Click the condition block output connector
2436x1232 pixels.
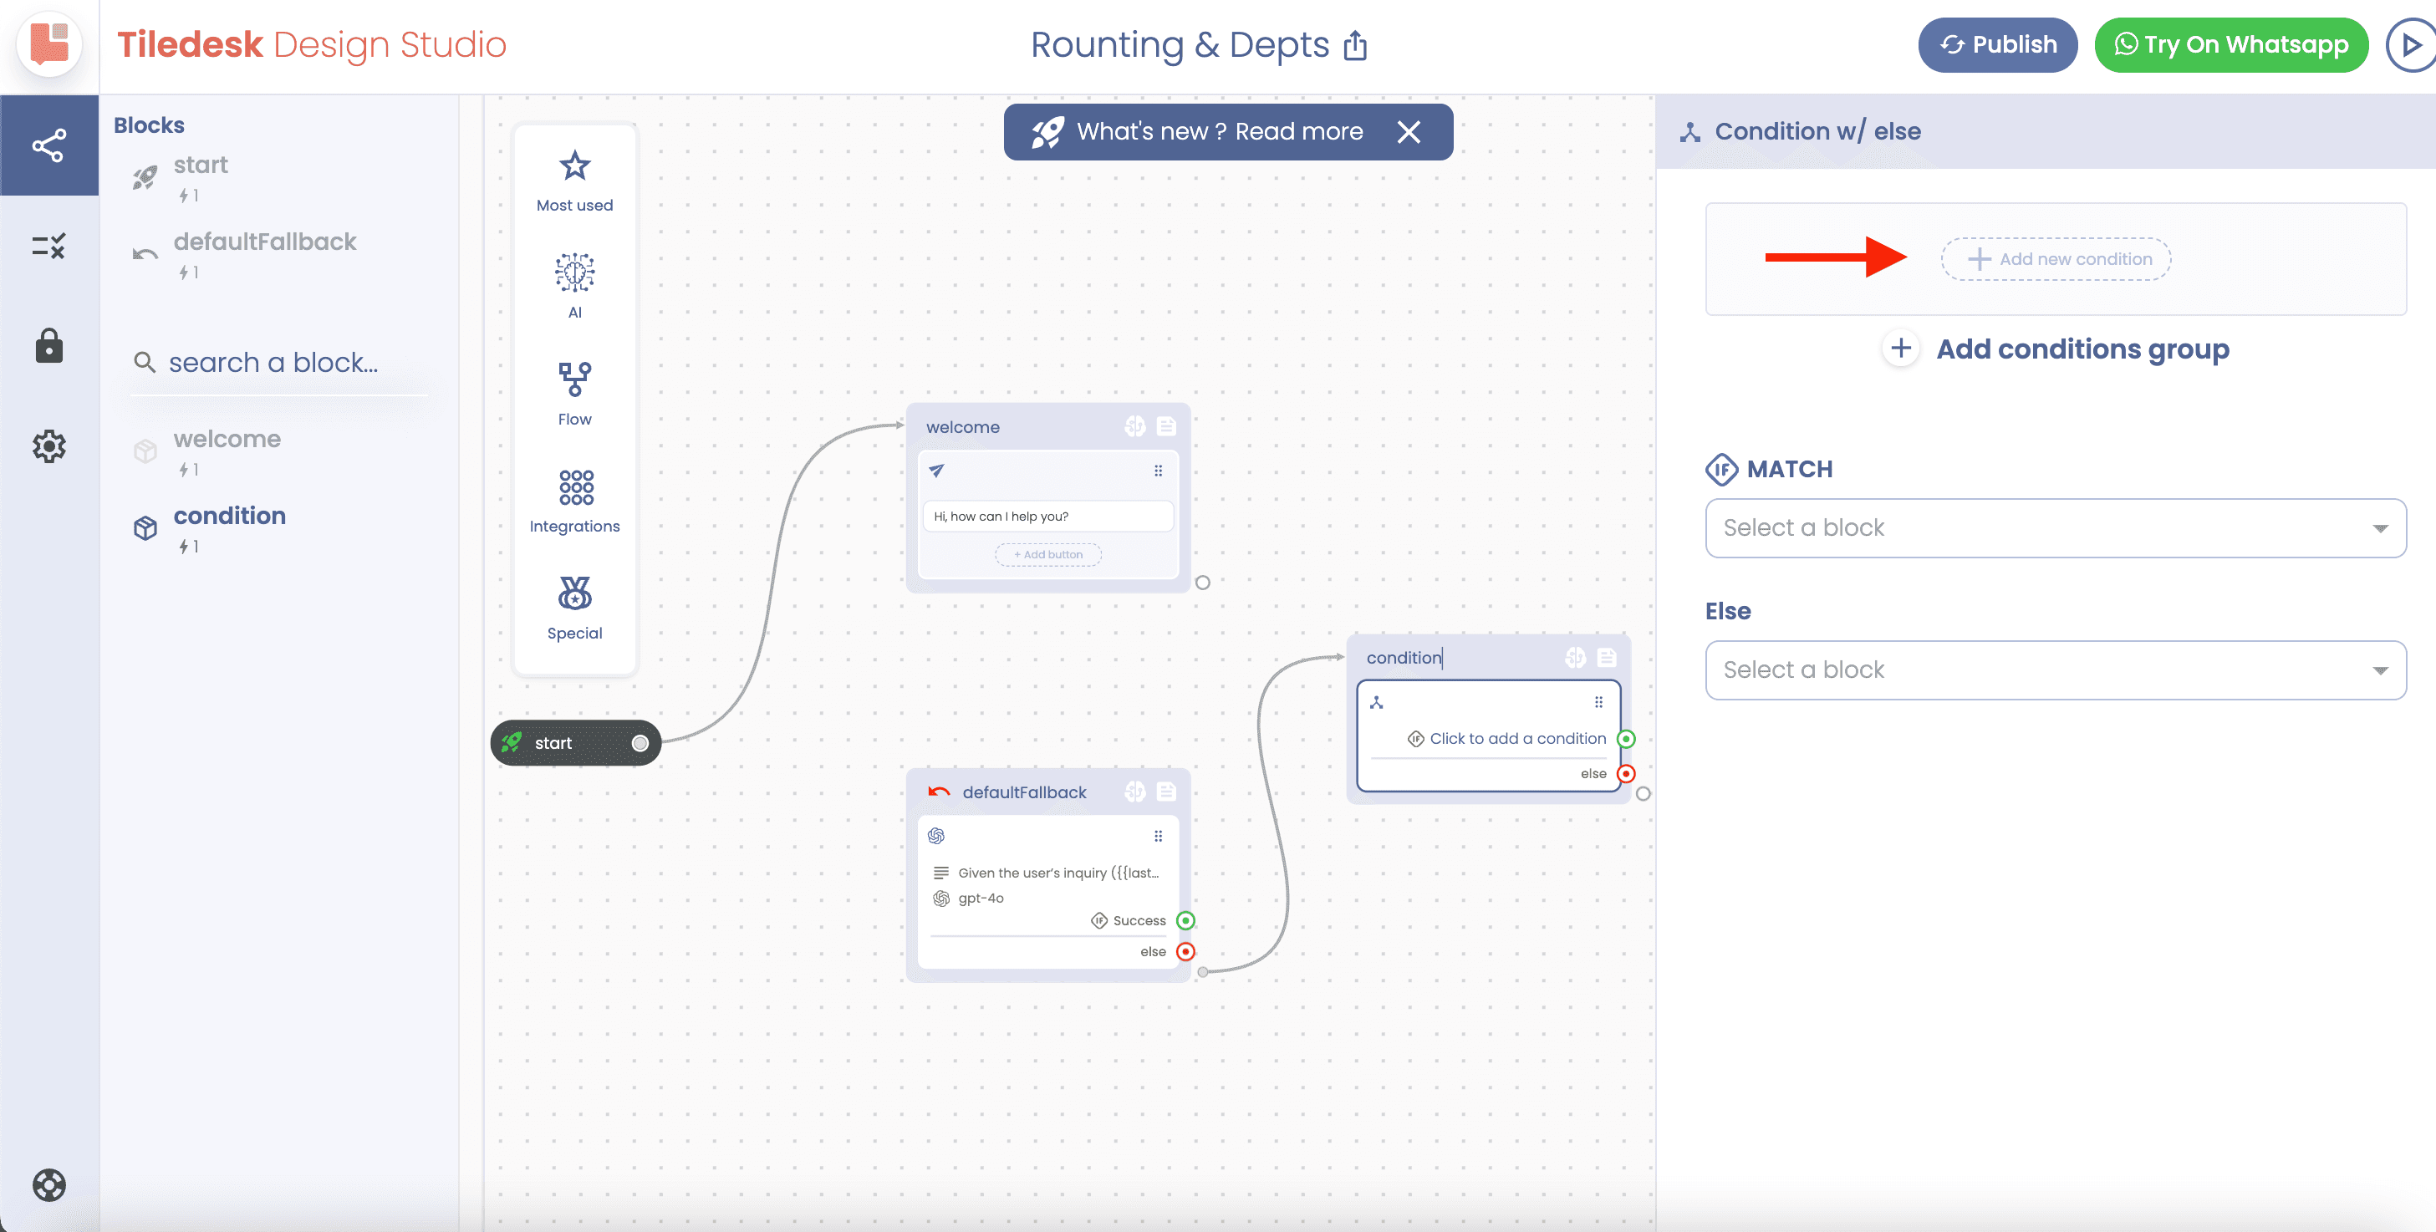pyautogui.click(x=1644, y=793)
